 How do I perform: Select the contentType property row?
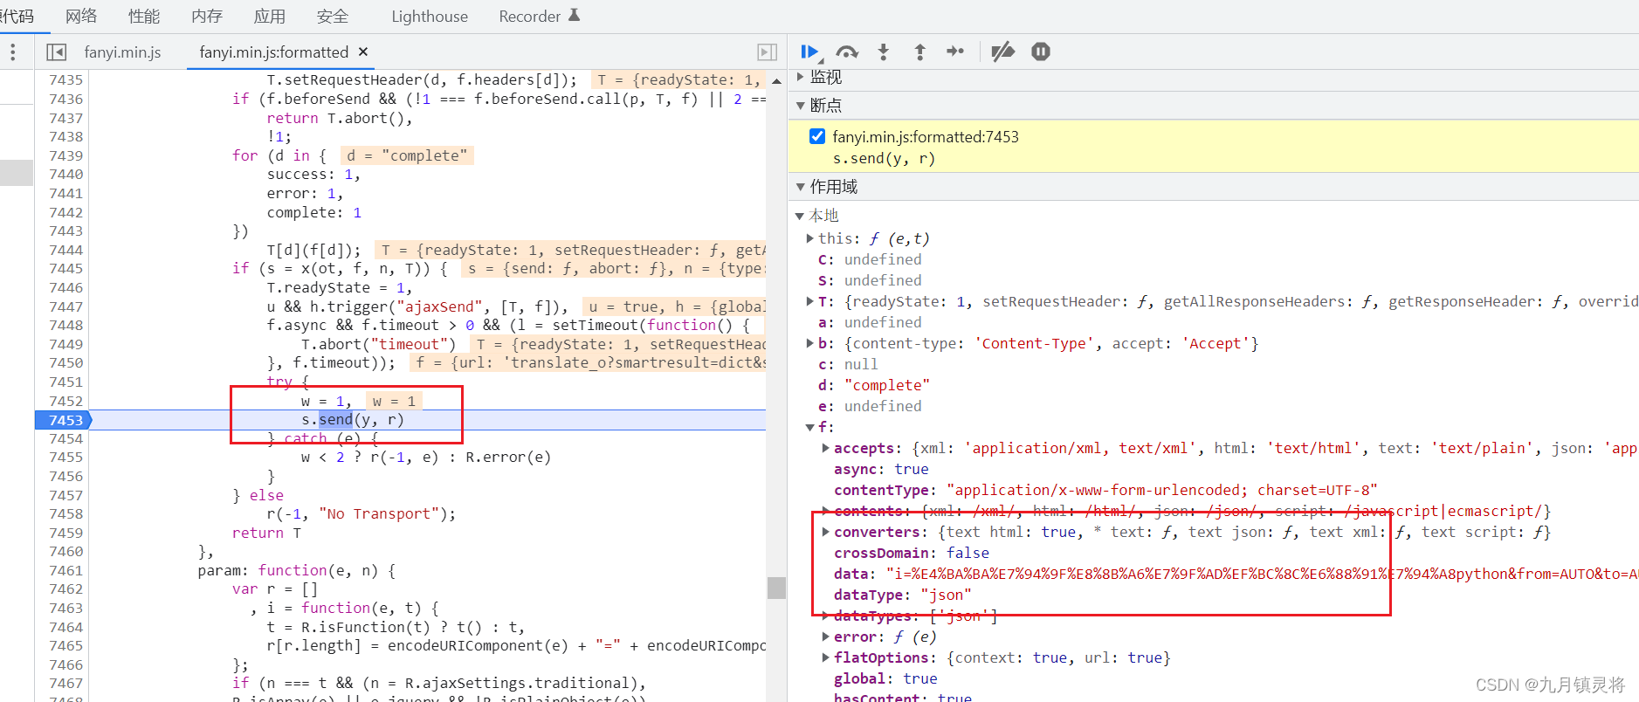tap(1105, 490)
